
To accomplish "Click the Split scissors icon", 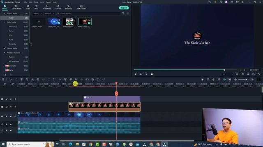I will coord(32,80).
